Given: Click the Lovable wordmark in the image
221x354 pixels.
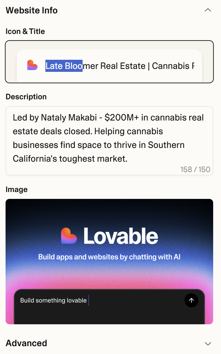Looking at the screenshot, I should tap(121, 236).
